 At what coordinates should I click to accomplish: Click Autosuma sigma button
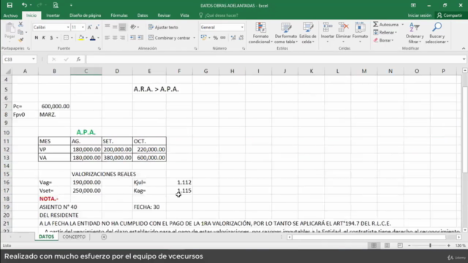pyautogui.click(x=385, y=24)
